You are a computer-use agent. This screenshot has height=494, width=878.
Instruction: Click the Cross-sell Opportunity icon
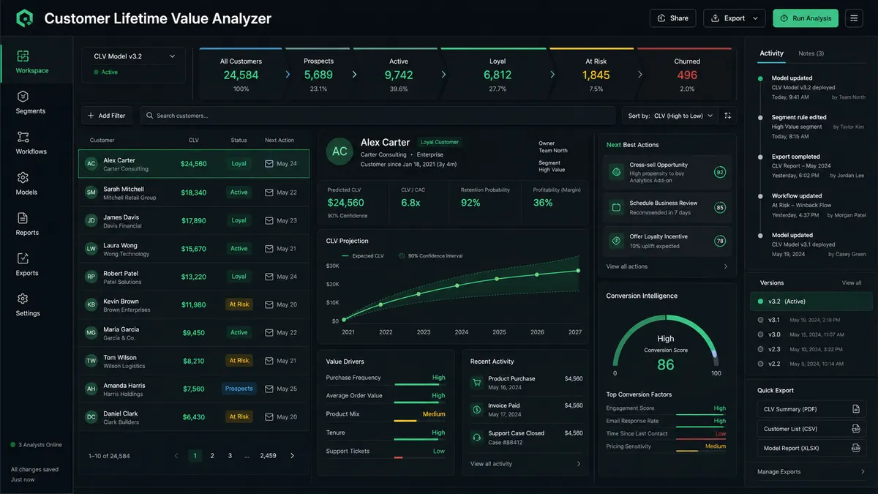click(616, 173)
